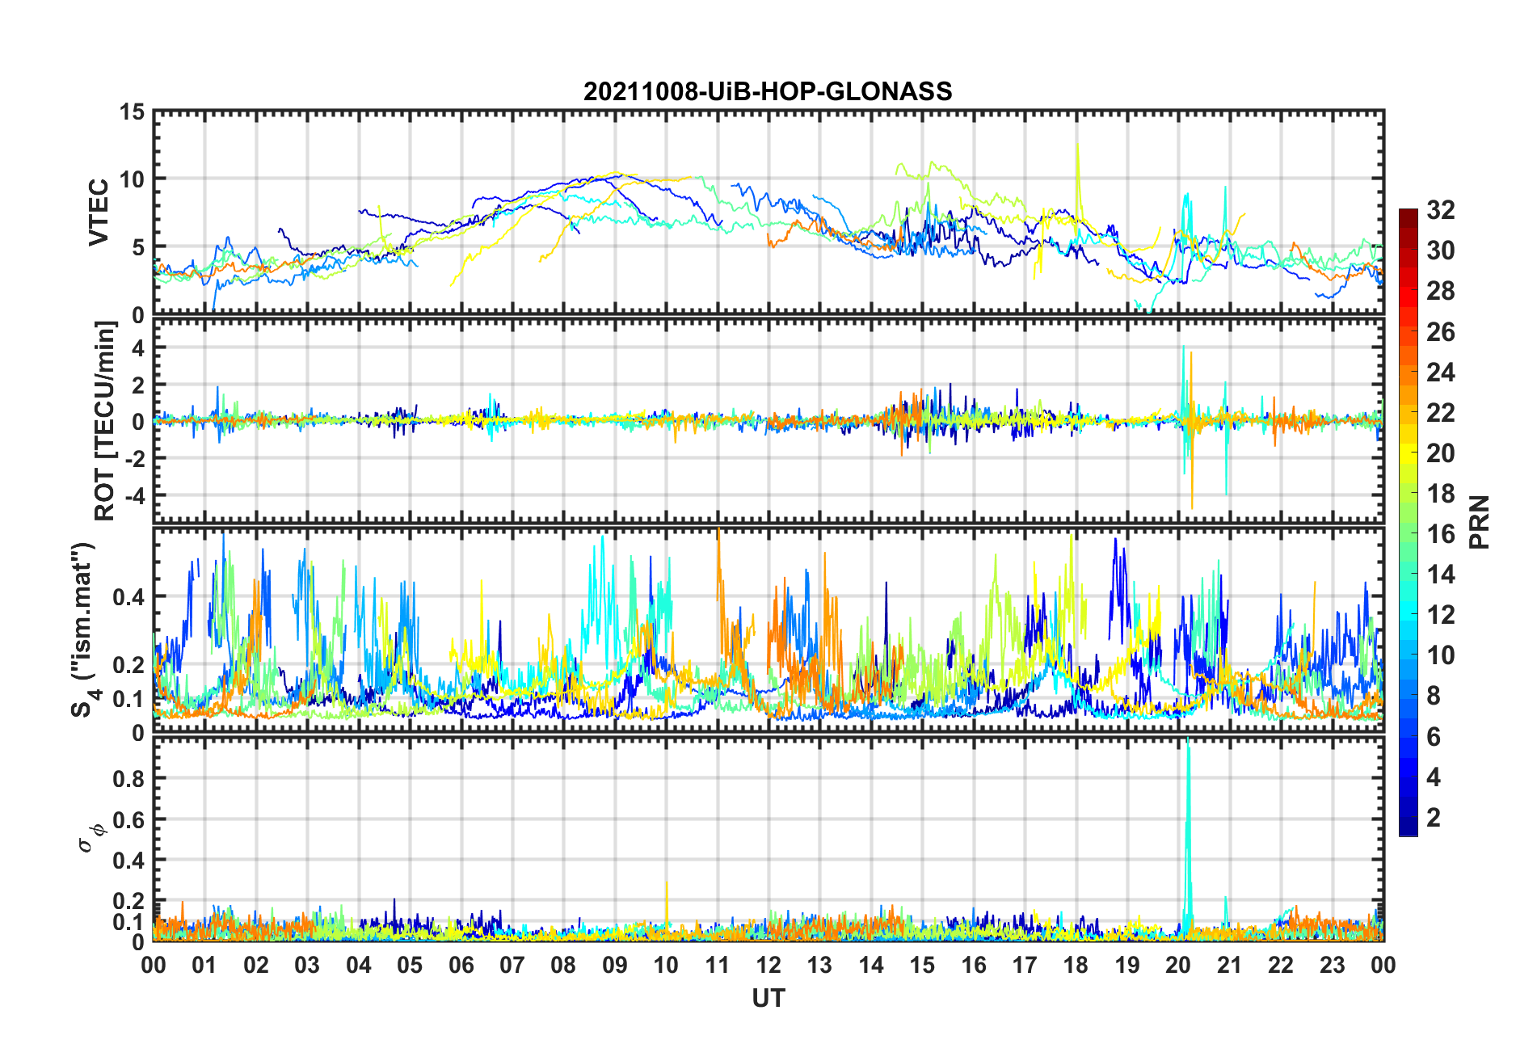Screen dimensions: 1537x1044
Task: Click the S4 ("ism.mat") axis label
Action: coord(84,629)
